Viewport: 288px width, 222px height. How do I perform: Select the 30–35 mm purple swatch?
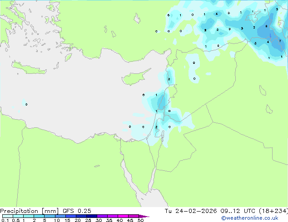point(102,216)
